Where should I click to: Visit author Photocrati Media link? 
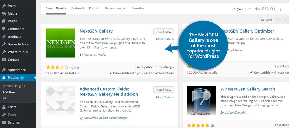click(95, 55)
